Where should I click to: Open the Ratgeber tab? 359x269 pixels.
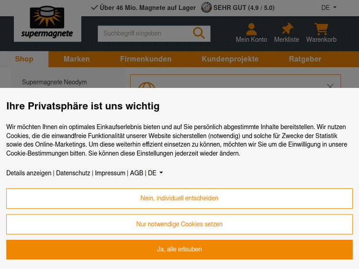point(305,59)
